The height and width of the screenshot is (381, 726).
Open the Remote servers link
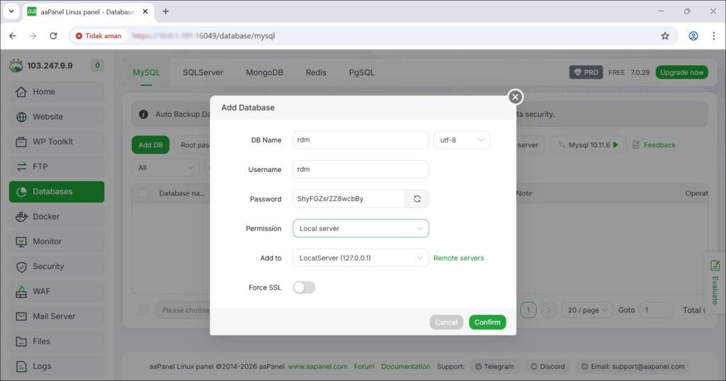click(x=459, y=258)
